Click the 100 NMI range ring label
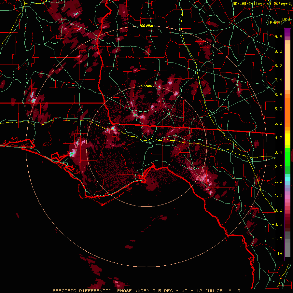This screenshot has width=293, height=293. 146,26
